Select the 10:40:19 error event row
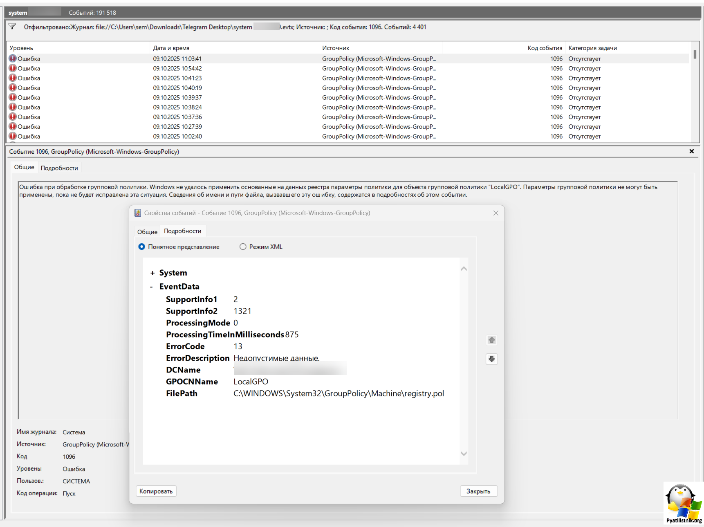 [177, 88]
